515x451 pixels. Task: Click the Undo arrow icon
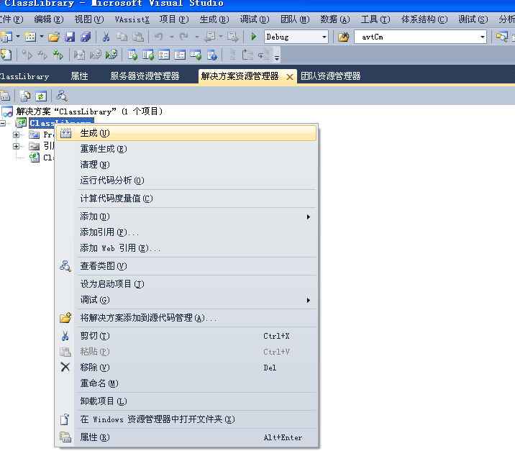pyautogui.click(x=159, y=37)
